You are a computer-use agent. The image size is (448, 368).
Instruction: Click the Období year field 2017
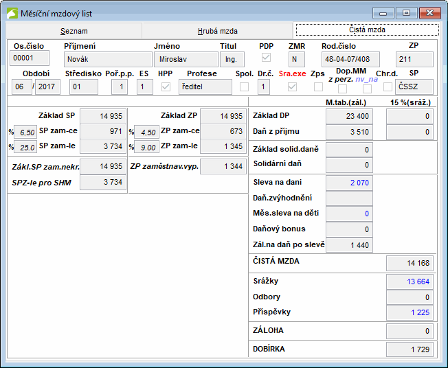pyautogui.click(x=48, y=87)
